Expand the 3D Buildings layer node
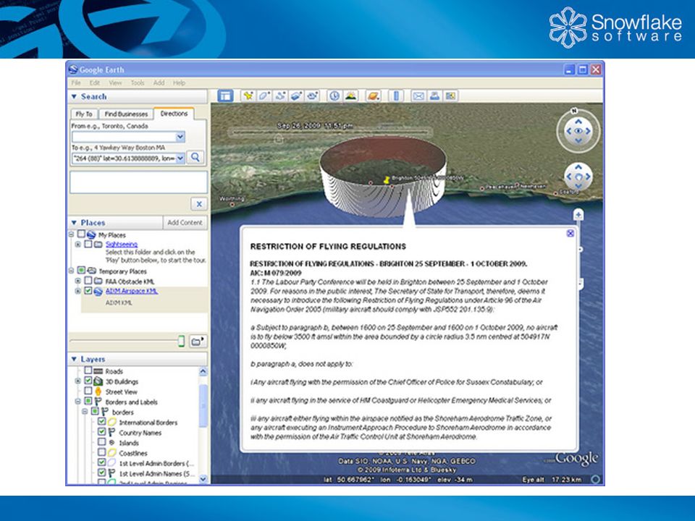Viewport: 695px width, 521px height. (78, 381)
